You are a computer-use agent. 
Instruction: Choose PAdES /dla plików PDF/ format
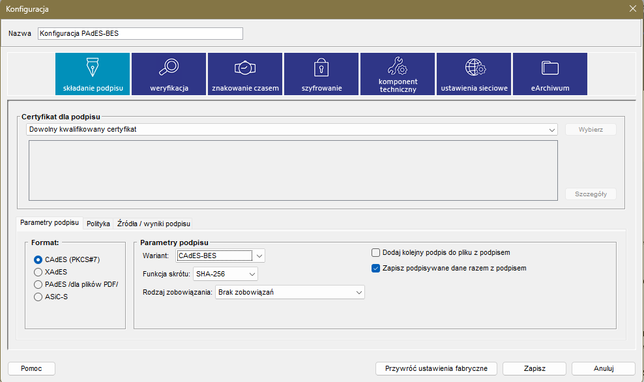click(x=38, y=284)
